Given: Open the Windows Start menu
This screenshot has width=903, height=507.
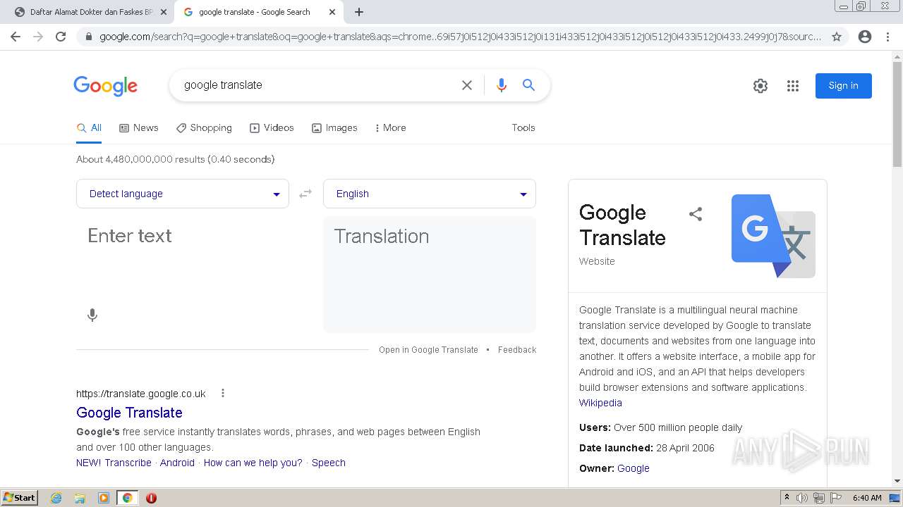Looking at the screenshot, I should click(x=19, y=497).
